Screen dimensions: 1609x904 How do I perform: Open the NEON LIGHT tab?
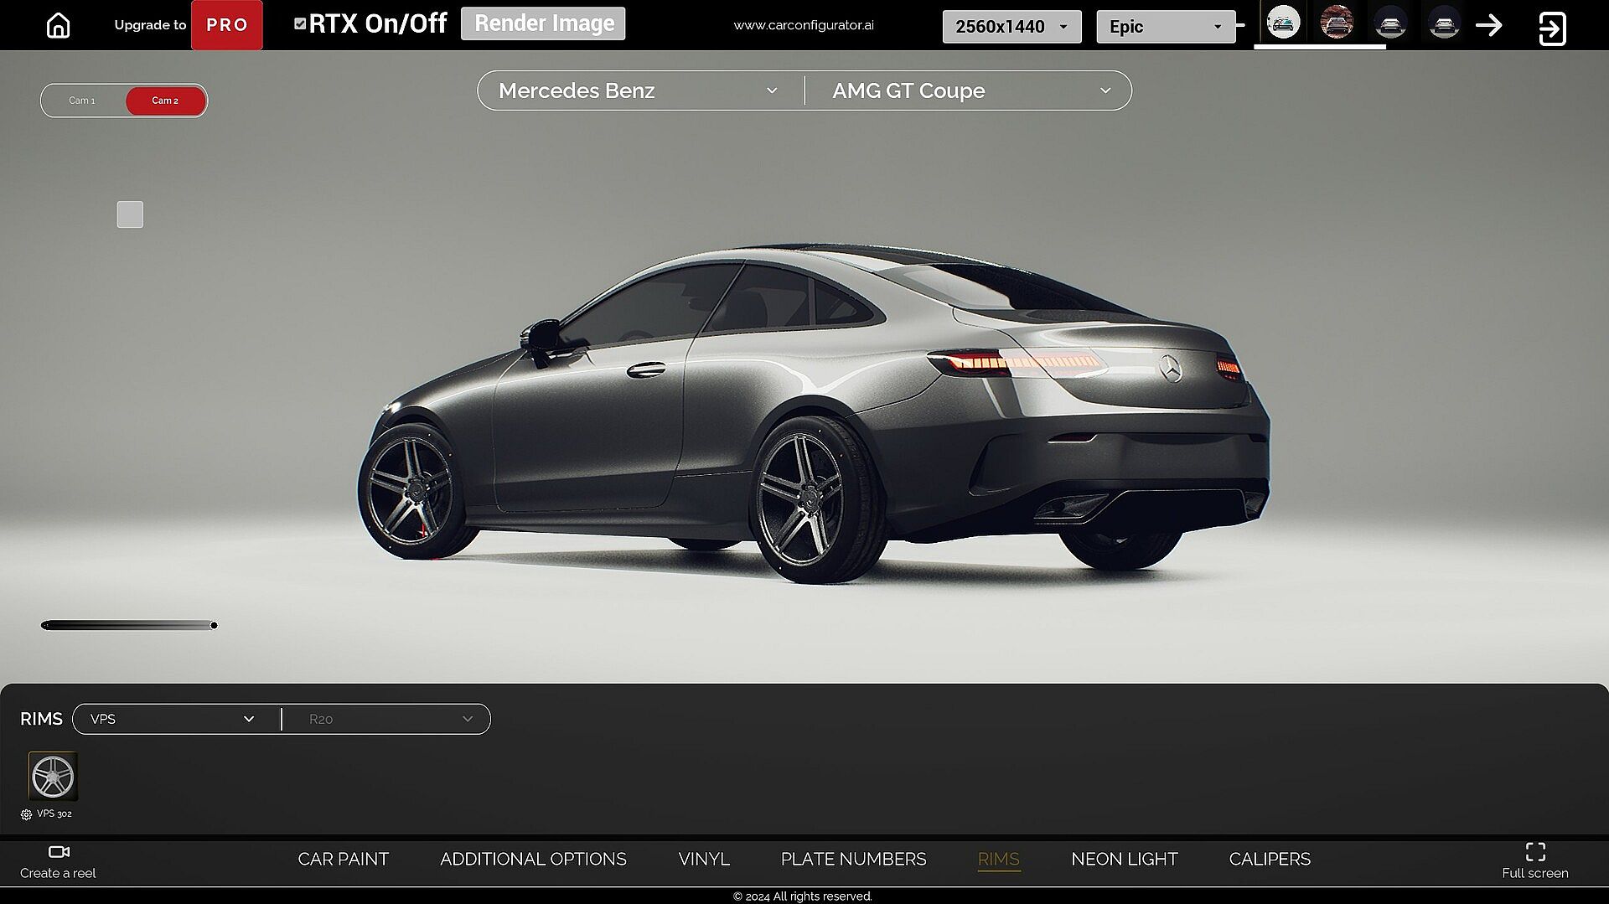[x=1125, y=859]
